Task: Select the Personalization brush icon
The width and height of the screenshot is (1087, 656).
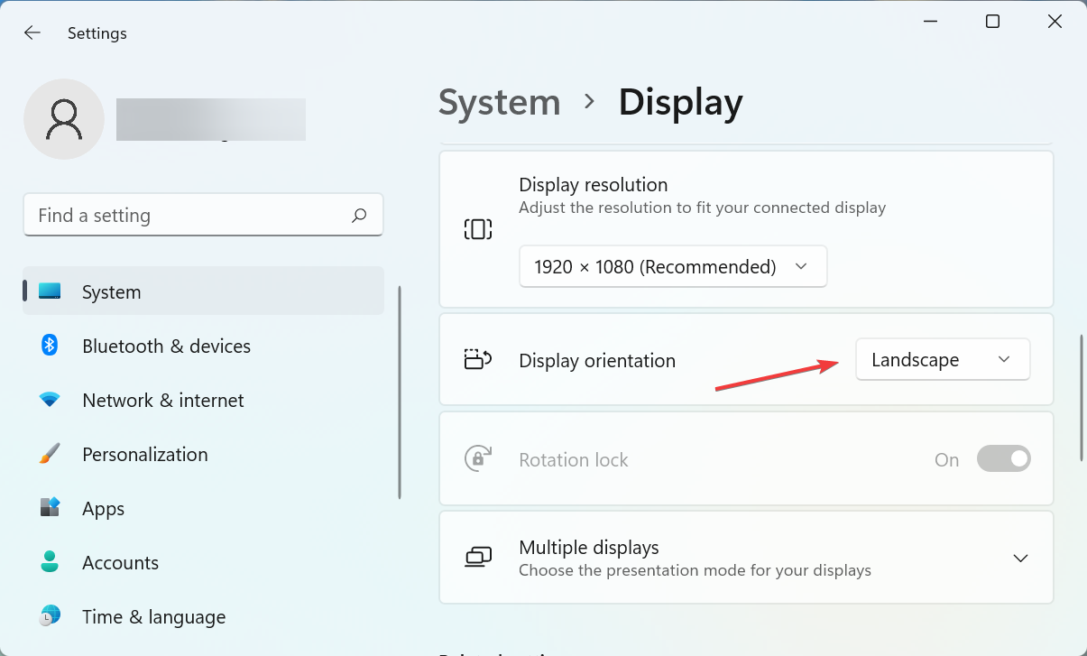Action: tap(49, 454)
